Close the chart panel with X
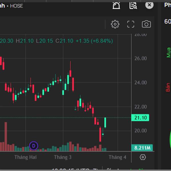 point(149,5)
